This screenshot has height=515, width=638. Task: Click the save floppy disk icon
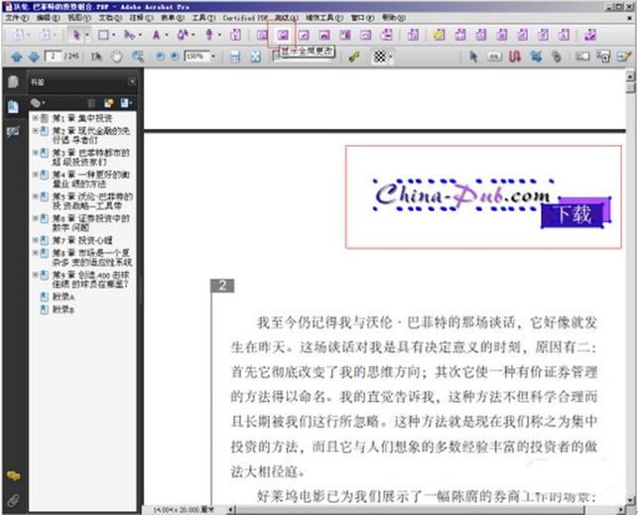click(235, 57)
